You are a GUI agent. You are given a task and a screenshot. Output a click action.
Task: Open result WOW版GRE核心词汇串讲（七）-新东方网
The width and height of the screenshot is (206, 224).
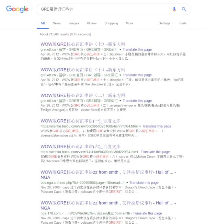pos(83,44)
